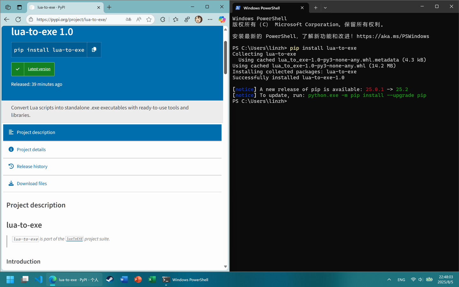Open the Wi-Fi network tray icon
The image size is (459, 287).
413,280
